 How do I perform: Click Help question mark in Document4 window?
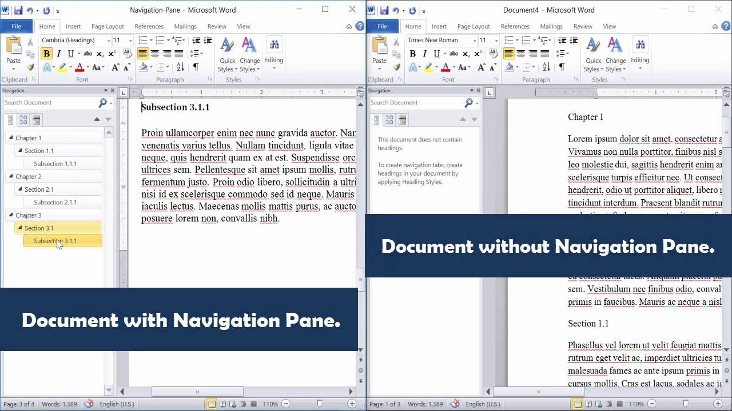point(726,26)
